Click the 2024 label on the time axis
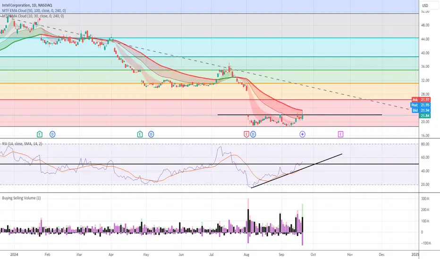The width and height of the screenshot is (440, 259). pyautogui.click(x=14, y=254)
